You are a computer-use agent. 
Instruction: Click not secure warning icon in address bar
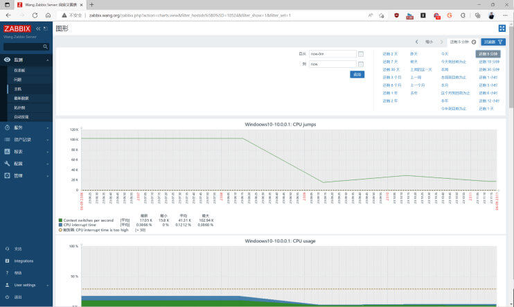[x=64, y=15]
